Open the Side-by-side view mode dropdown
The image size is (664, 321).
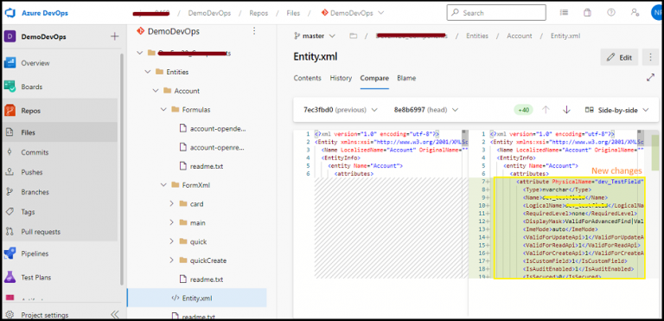pyautogui.click(x=616, y=110)
